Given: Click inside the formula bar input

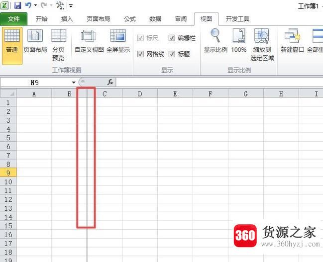Looking at the screenshot, I should pyautogui.click(x=219, y=83).
